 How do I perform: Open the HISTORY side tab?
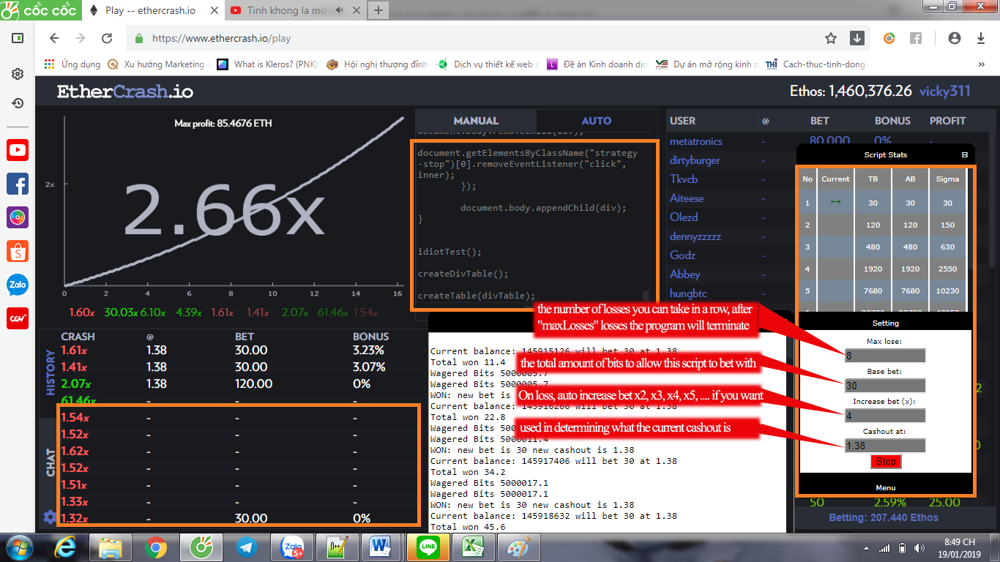pos(51,372)
